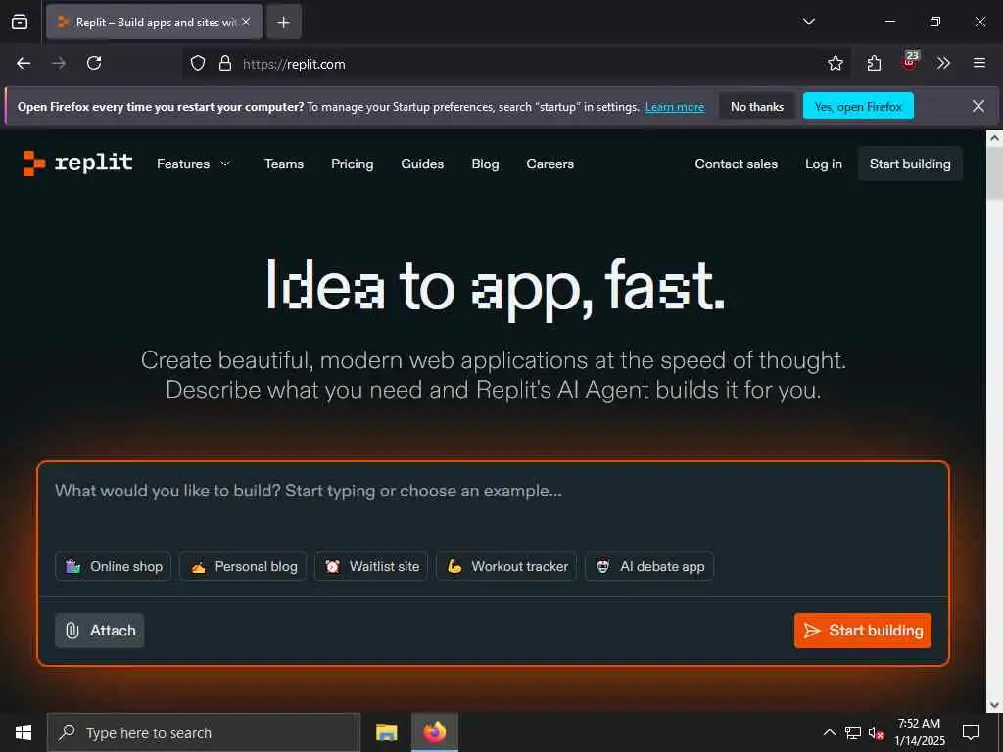This screenshot has height=752, width=1003.
Task: Choose the Online shop example chip
Action: [114, 567]
